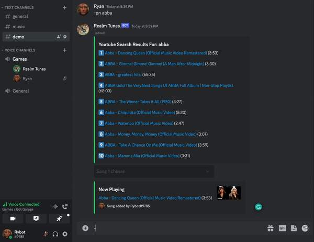This screenshot has height=242, width=314.
Task: Unmute the microphone in user panel
Action: click(46, 234)
